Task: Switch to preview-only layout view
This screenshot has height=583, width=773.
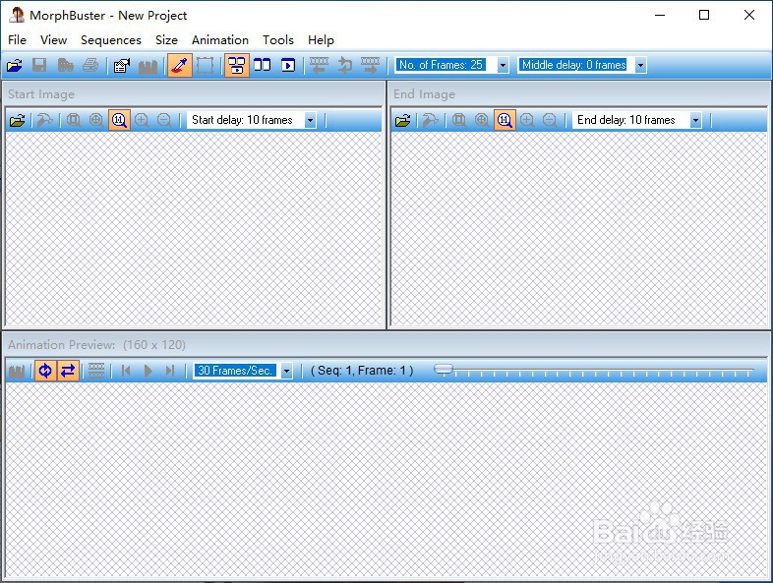Action: coord(288,65)
